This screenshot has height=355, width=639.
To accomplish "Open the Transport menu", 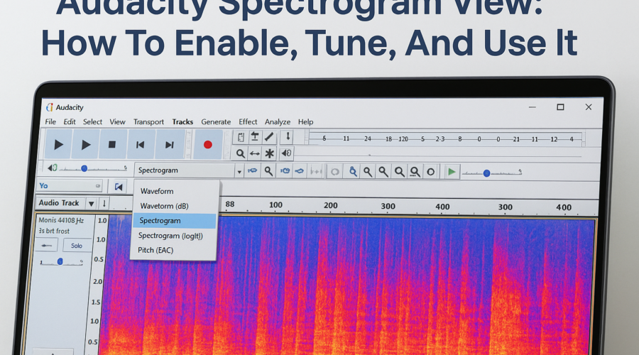I will [148, 122].
